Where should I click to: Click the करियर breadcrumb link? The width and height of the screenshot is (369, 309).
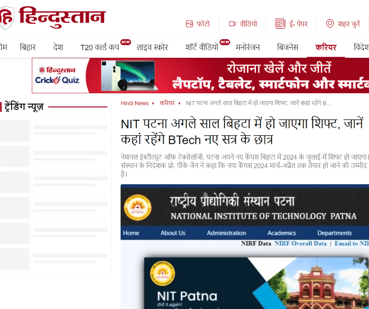pos(167,103)
